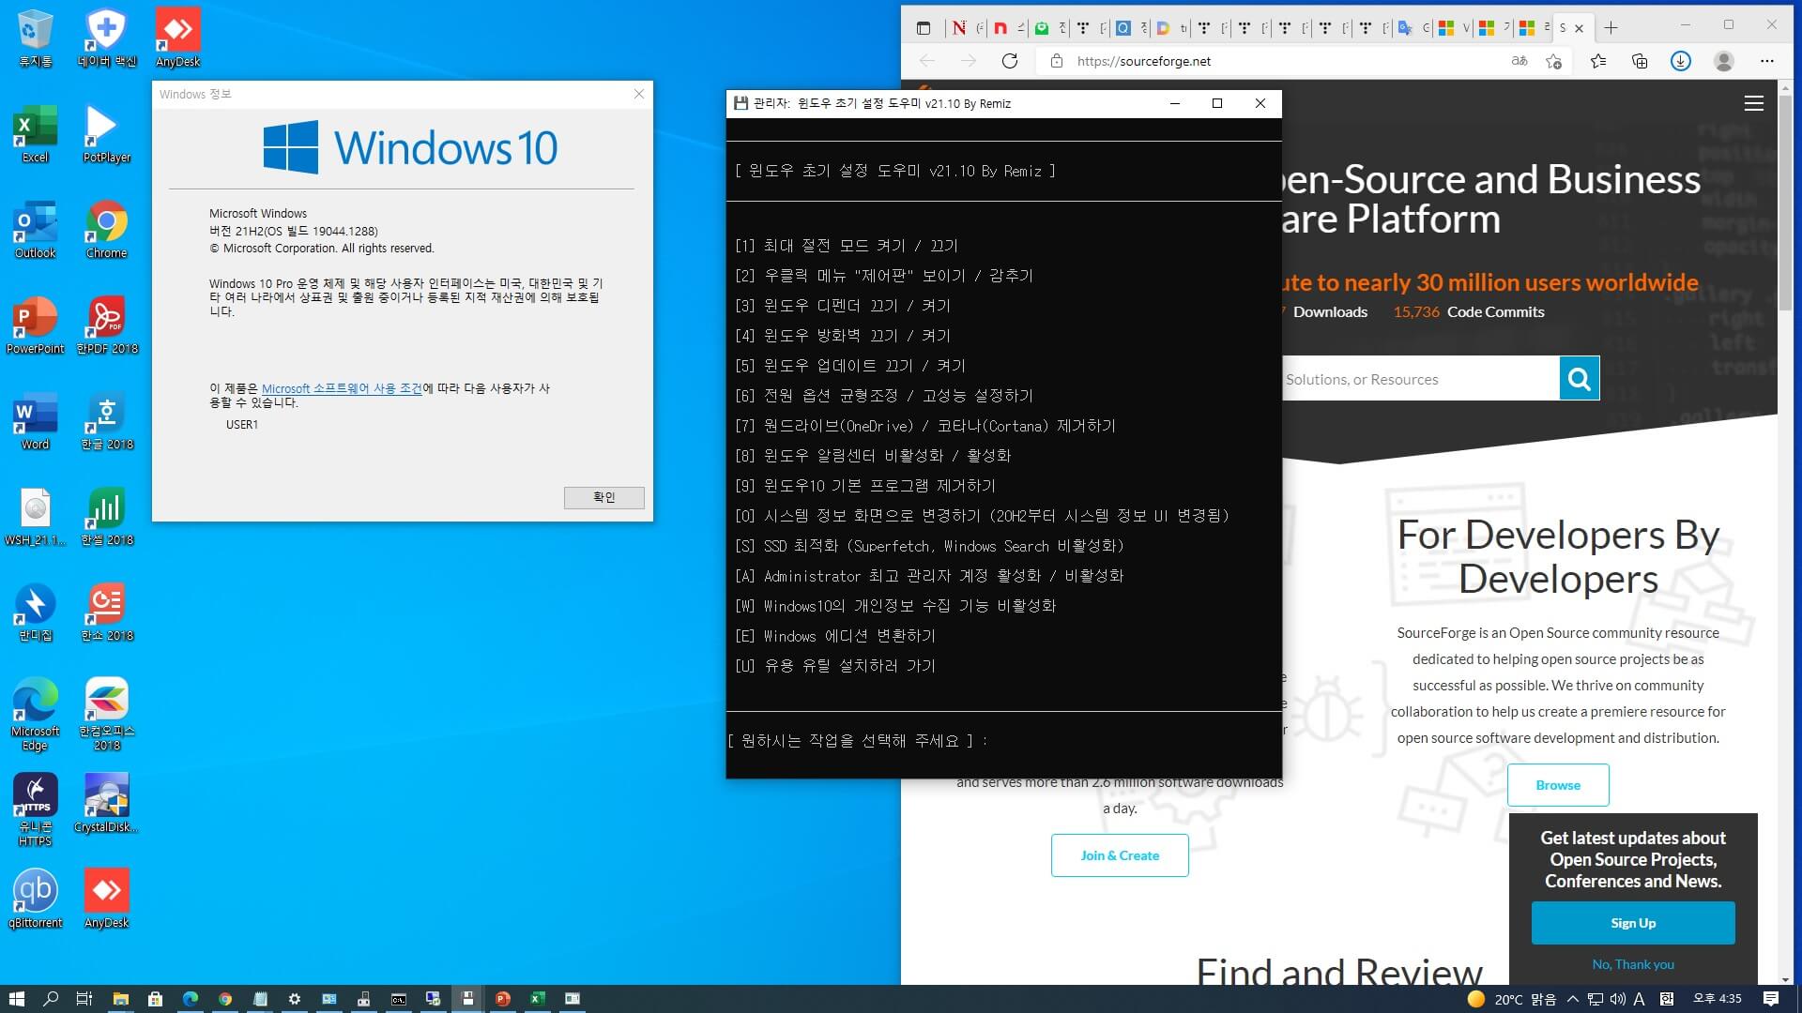The image size is (1802, 1013).
Task: Add this page to favorites star icon
Action: (x=1553, y=61)
